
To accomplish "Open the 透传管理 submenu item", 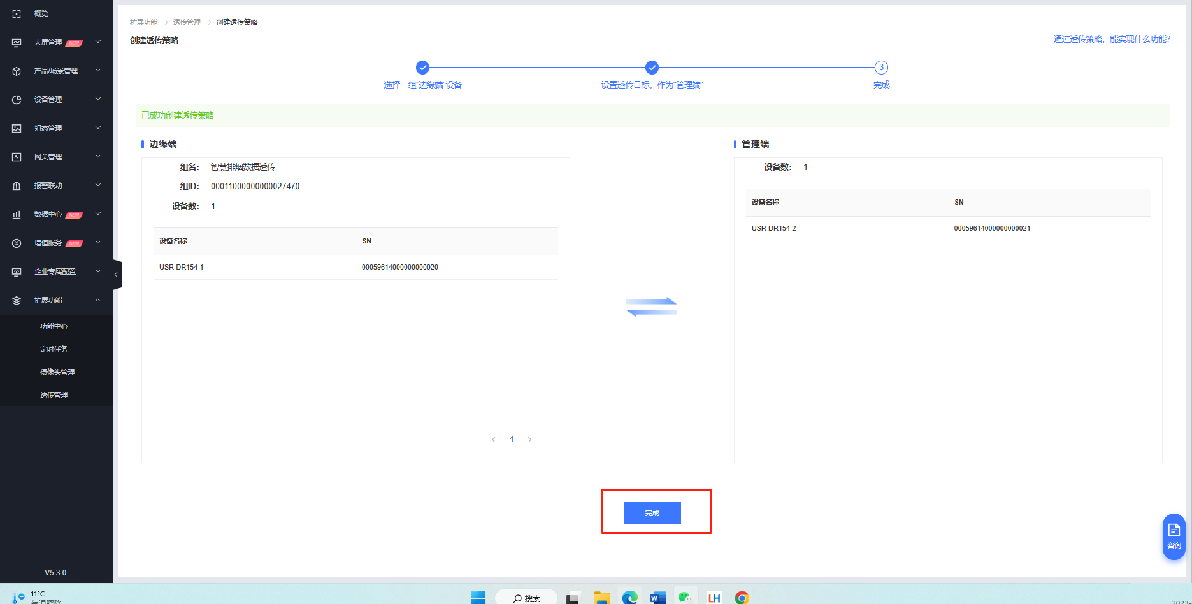I will pos(54,395).
